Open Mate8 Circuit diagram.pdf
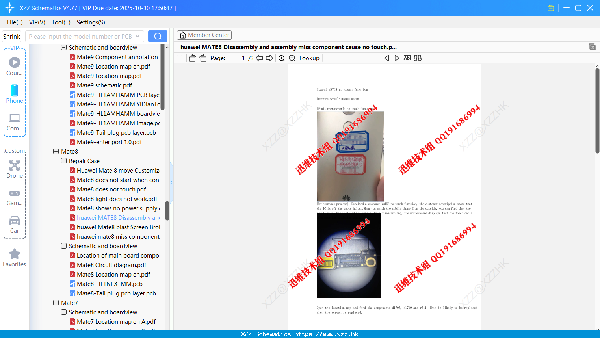 click(x=108, y=265)
